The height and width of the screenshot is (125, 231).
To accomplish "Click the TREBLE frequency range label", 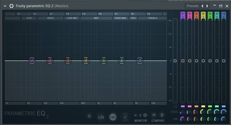I will click(153, 18).
